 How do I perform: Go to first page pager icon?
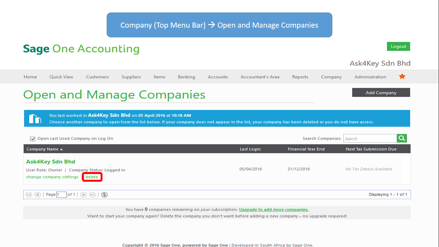[x=29, y=195]
